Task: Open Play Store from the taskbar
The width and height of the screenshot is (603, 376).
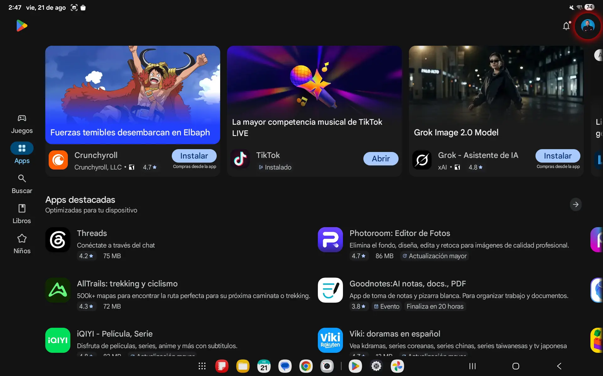Action: [355, 366]
